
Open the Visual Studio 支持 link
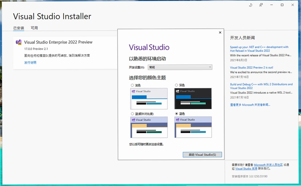click(246, 169)
